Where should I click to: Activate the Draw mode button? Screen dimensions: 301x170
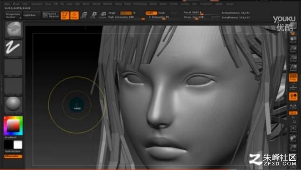74,15
